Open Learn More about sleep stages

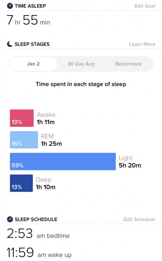[x=142, y=44]
